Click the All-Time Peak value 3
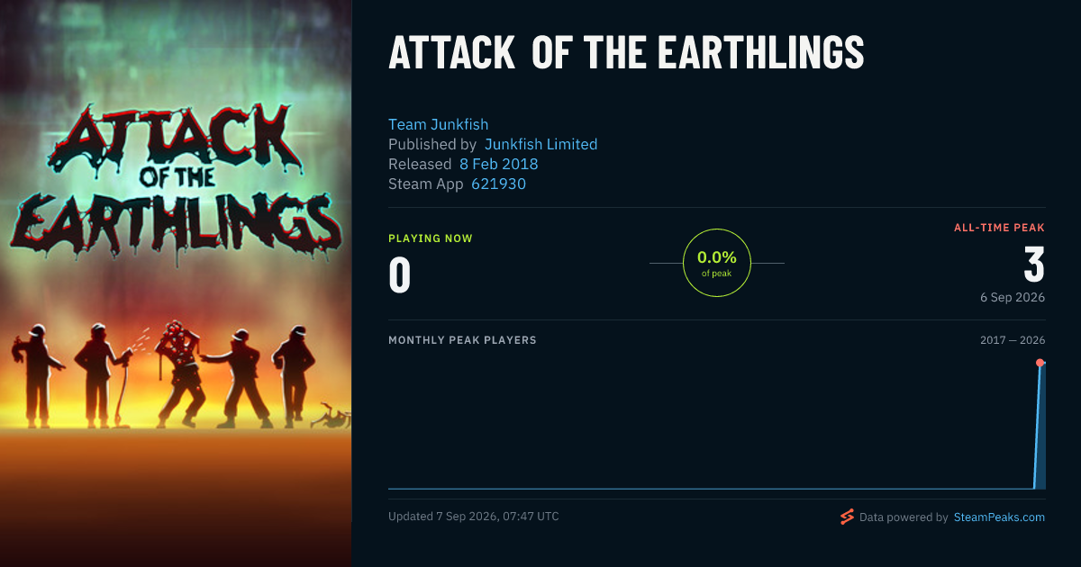The height and width of the screenshot is (567, 1081). pyautogui.click(x=1034, y=265)
